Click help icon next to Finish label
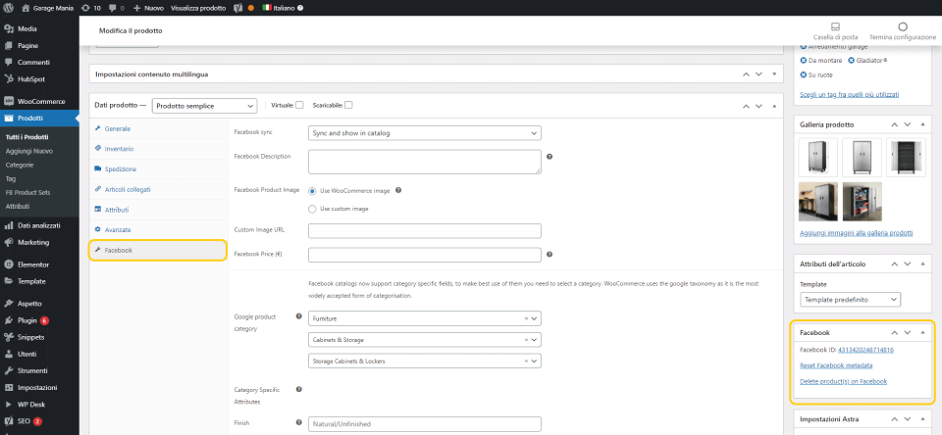The height and width of the screenshot is (435, 942). 298,422
